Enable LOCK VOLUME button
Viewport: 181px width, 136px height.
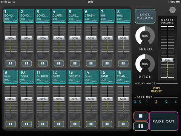145,16
